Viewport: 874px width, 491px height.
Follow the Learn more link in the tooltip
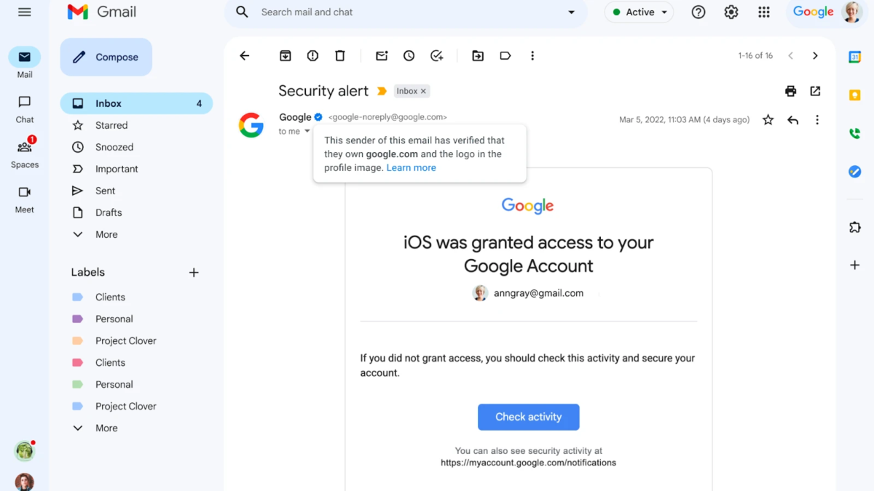(x=412, y=168)
